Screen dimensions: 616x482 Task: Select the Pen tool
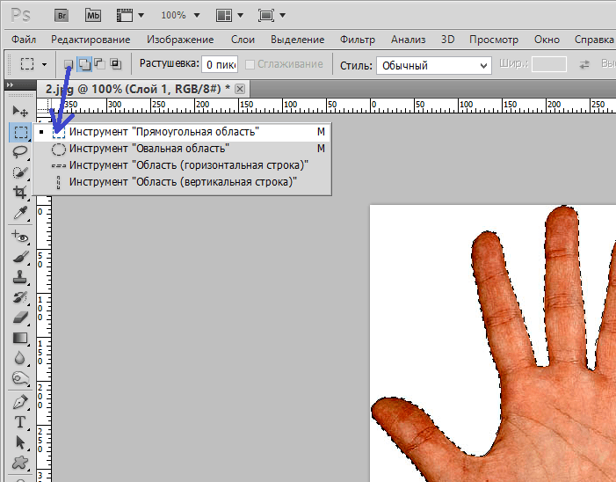coord(20,402)
